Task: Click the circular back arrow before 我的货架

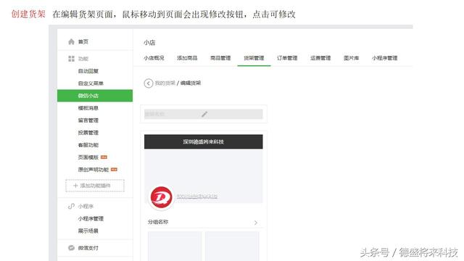Action: [x=149, y=83]
